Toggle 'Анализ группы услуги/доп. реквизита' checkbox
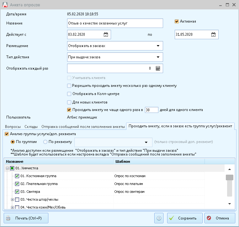 pyautogui.click(x=7, y=134)
